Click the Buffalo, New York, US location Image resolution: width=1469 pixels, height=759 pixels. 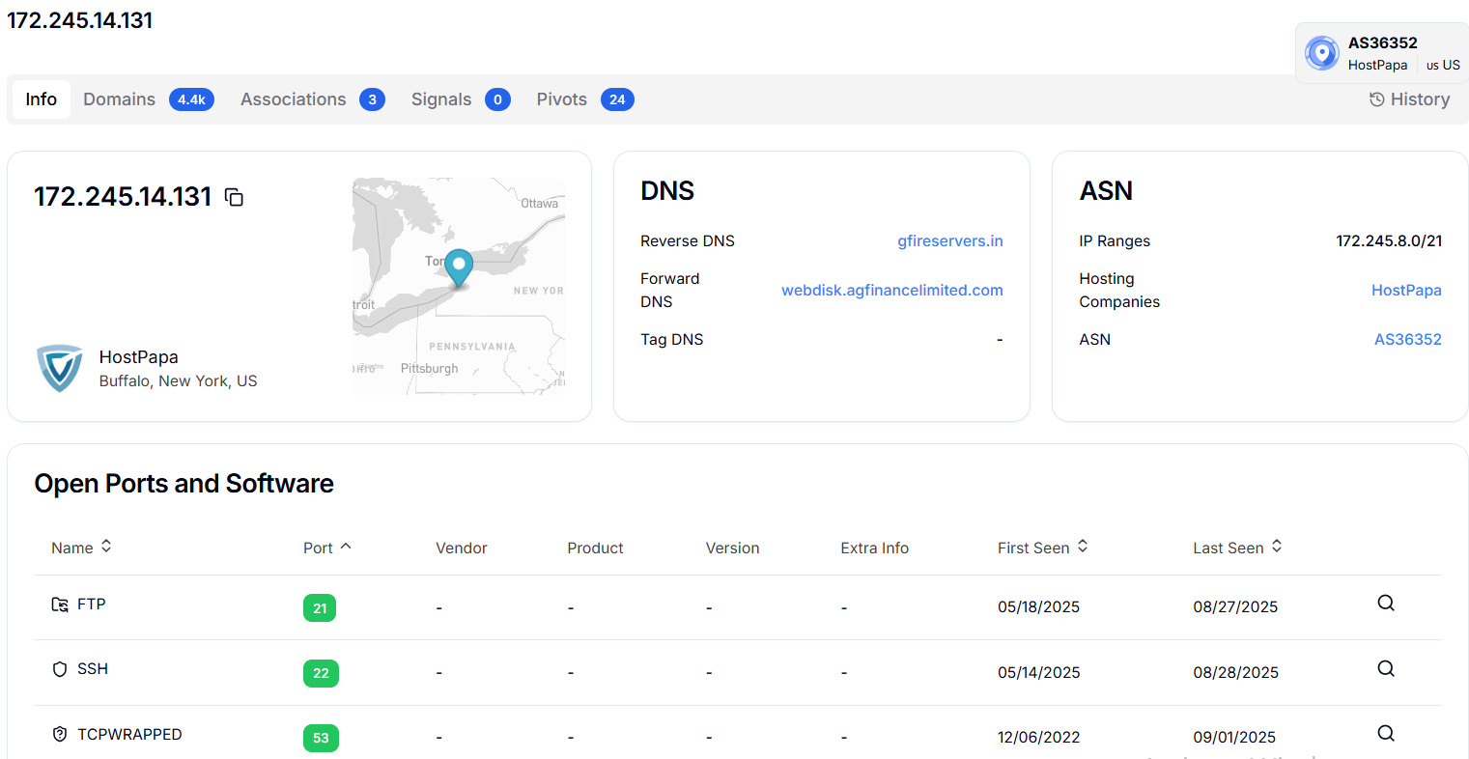pos(179,381)
